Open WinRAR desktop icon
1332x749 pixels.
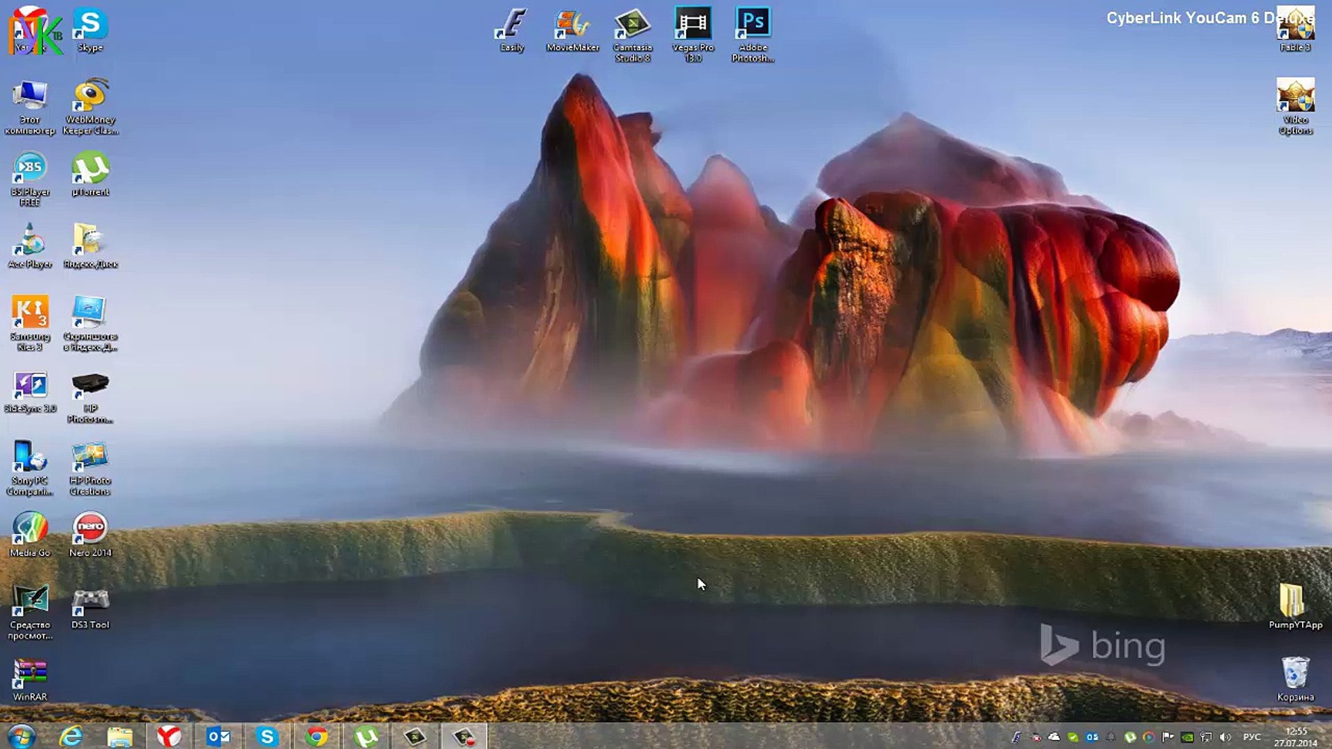[30, 680]
